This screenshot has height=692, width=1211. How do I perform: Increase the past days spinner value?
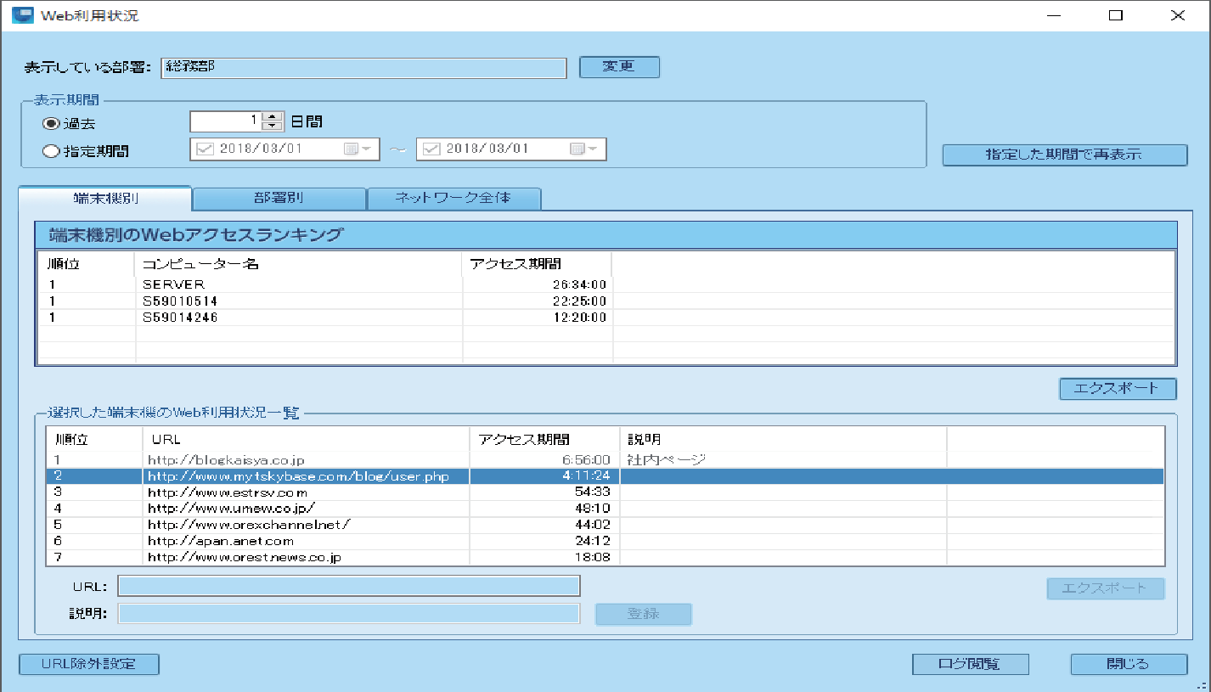click(x=272, y=117)
